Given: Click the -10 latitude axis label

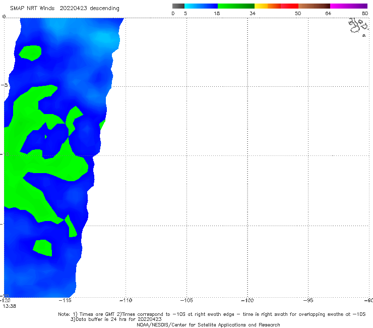Looking at the screenshot, I should coord(4,154).
